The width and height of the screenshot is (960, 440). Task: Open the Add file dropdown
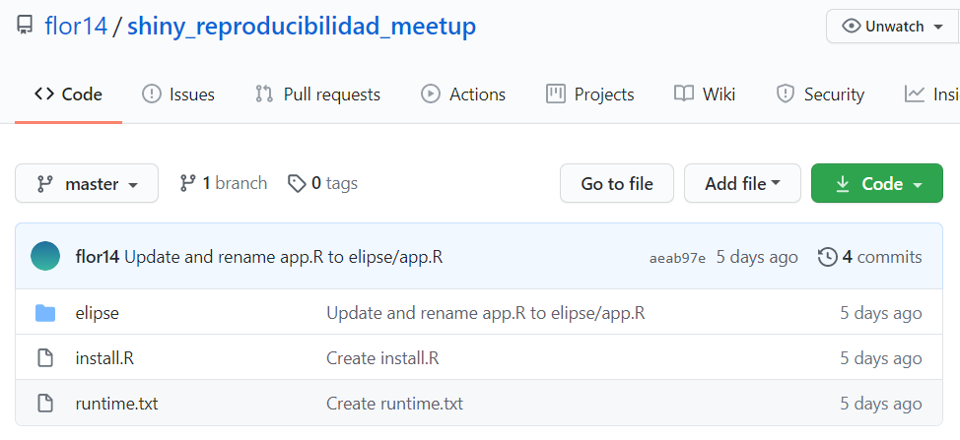(x=742, y=183)
